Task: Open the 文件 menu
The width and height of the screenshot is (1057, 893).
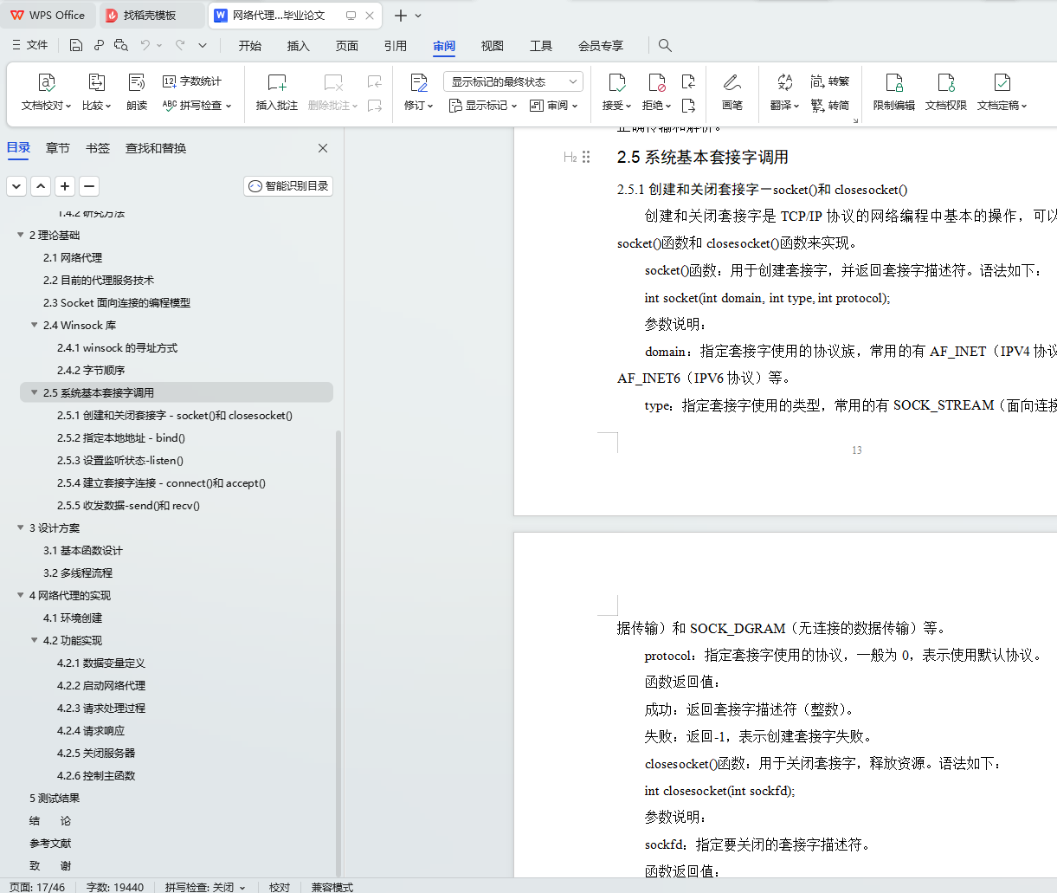Action: pyautogui.click(x=30, y=45)
